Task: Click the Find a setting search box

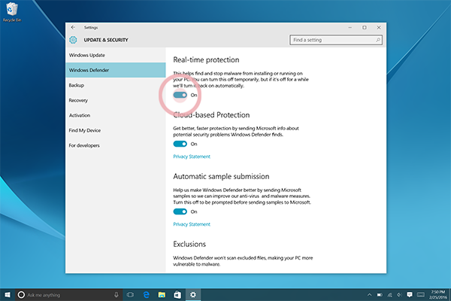Action: (x=336, y=40)
